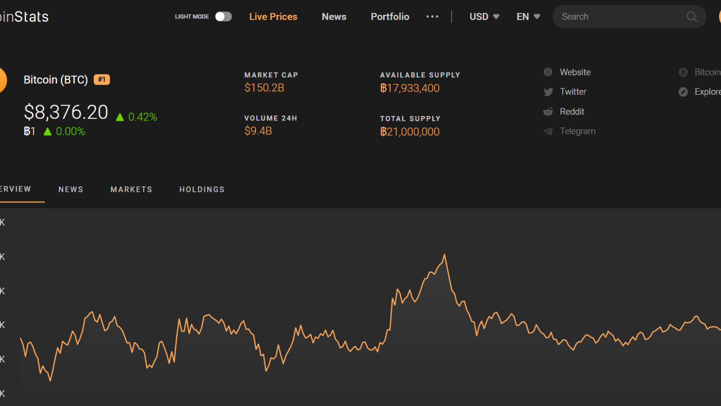This screenshot has height=406, width=721.
Task: Open the Reddit link
Action: pyautogui.click(x=572, y=111)
